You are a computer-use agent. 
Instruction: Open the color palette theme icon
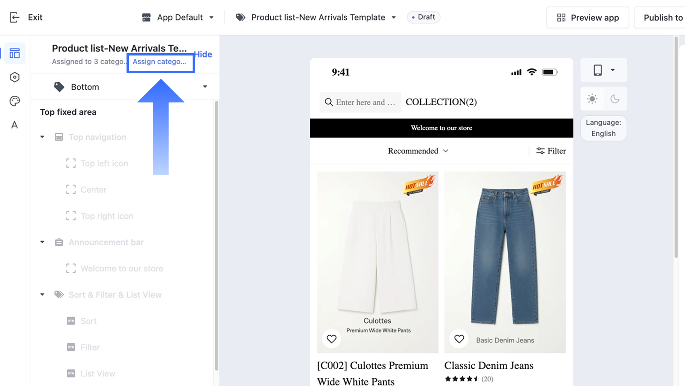click(15, 101)
